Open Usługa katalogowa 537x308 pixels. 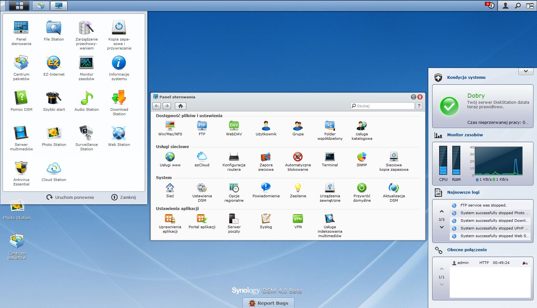coord(362,131)
